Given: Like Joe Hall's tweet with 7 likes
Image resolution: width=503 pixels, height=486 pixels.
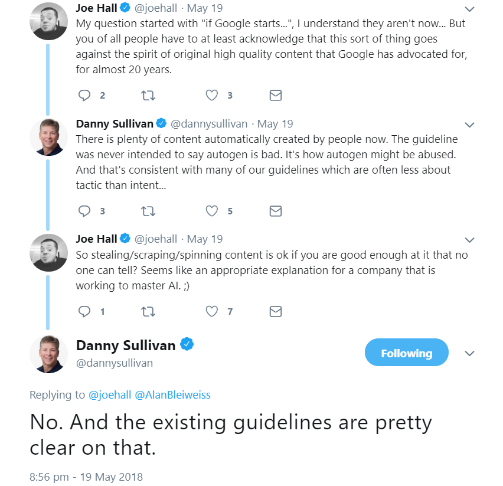Looking at the screenshot, I should click(211, 311).
